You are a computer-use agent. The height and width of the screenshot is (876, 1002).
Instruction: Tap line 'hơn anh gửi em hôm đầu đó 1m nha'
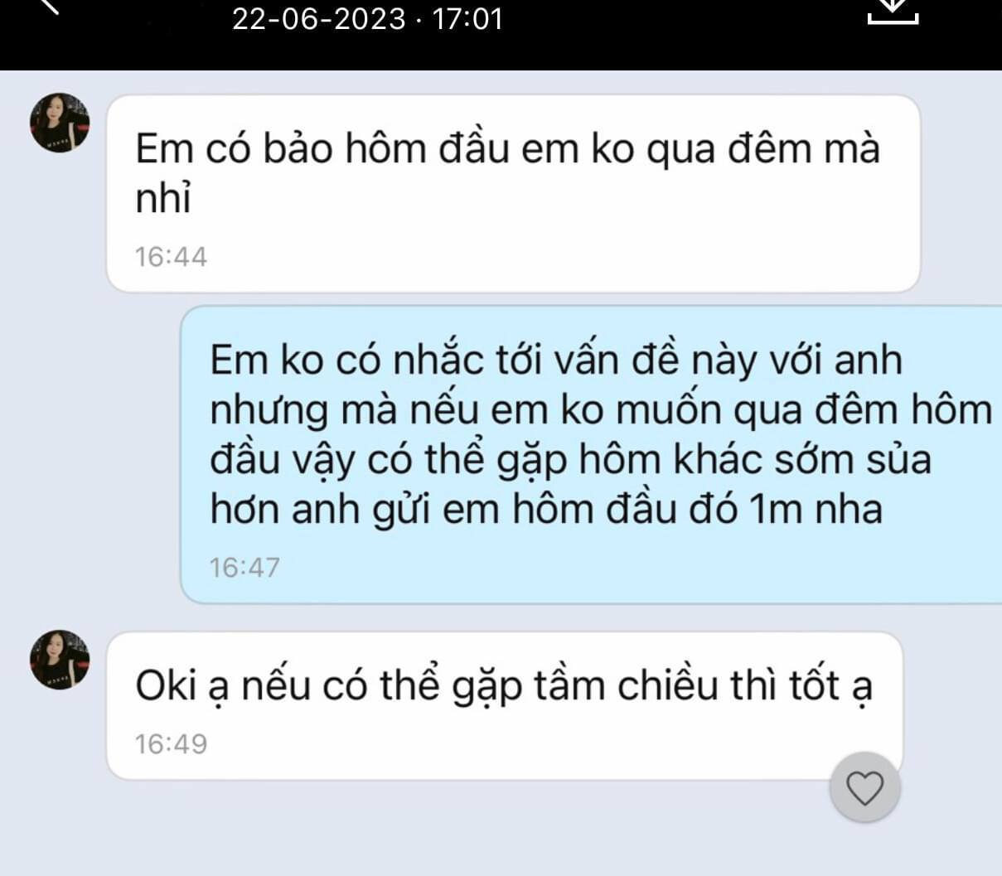coord(546,509)
